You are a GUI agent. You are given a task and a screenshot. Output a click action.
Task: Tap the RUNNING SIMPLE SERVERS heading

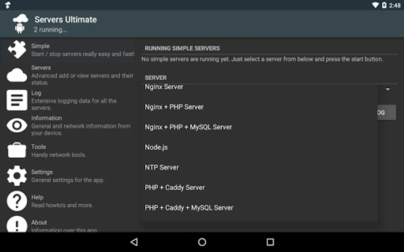pos(182,48)
